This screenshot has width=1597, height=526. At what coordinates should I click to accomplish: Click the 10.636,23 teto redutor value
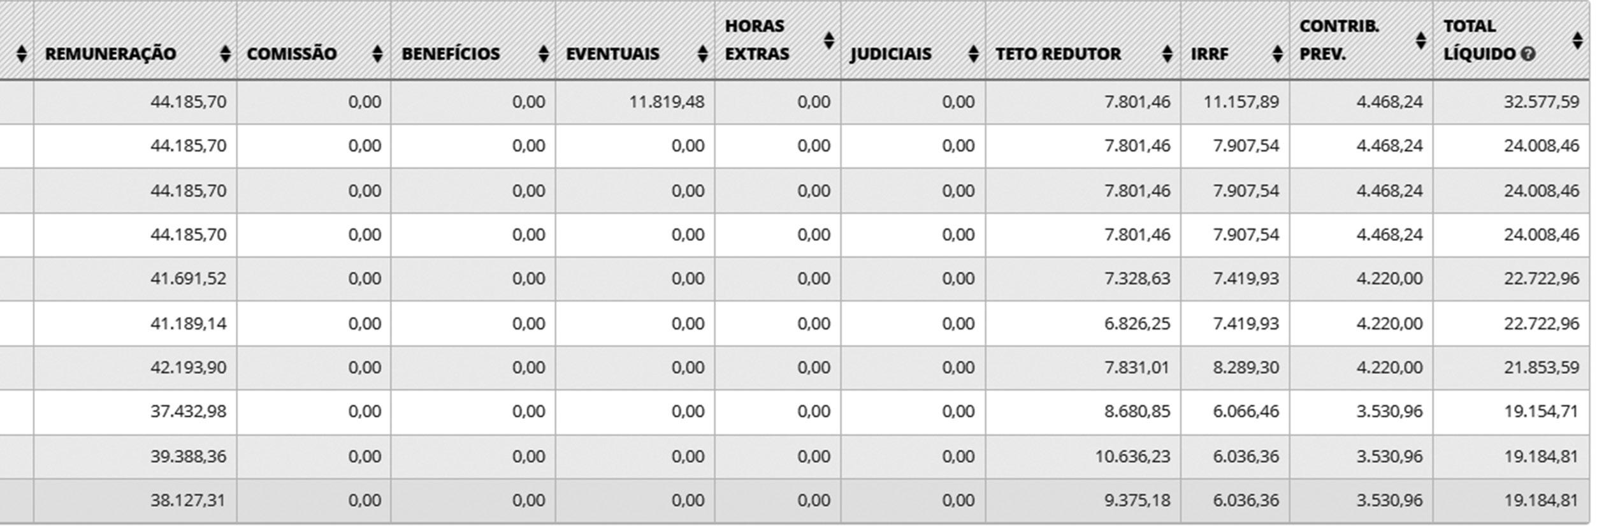point(1132,457)
